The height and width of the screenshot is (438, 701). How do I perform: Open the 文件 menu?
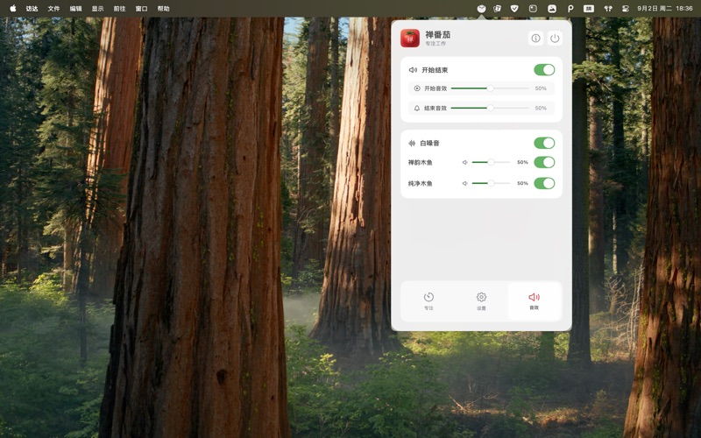53,8
